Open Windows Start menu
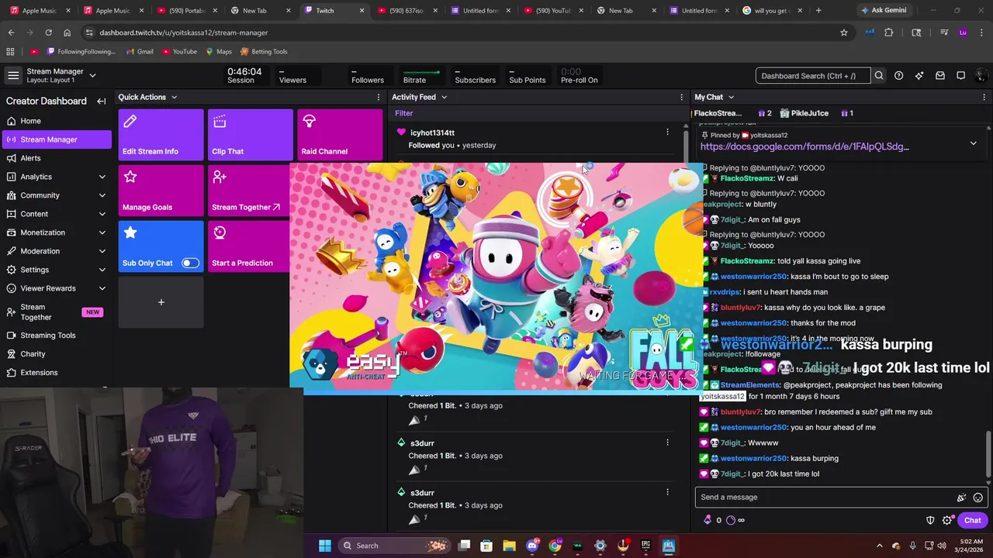 324,546
